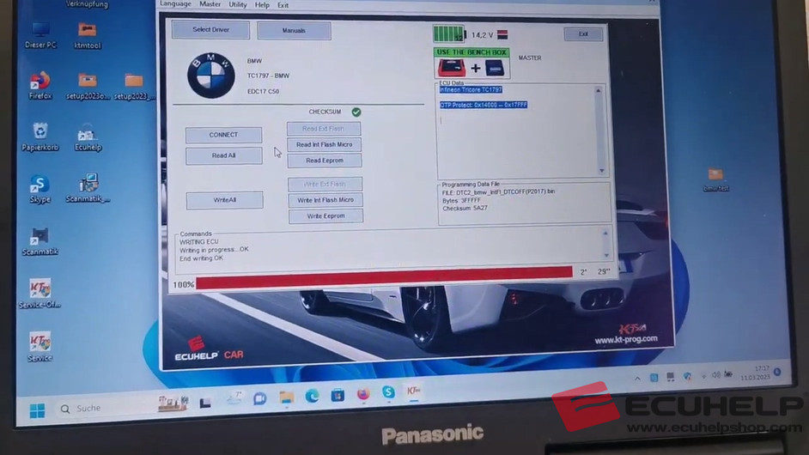809x455 pixels.
Task: Click the CONNECT button
Action: click(x=223, y=135)
